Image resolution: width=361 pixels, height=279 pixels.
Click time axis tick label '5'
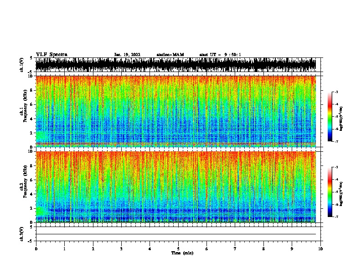tap(178, 249)
